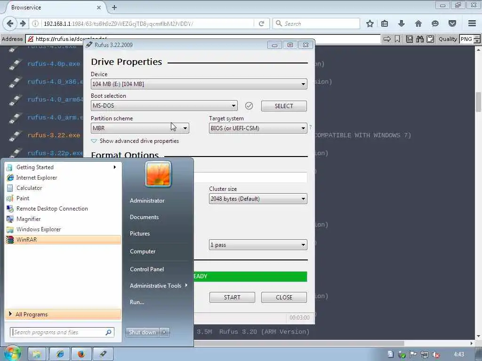The width and height of the screenshot is (482, 361).
Task: Open Magnifier from Start menu
Action: tap(63, 219)
